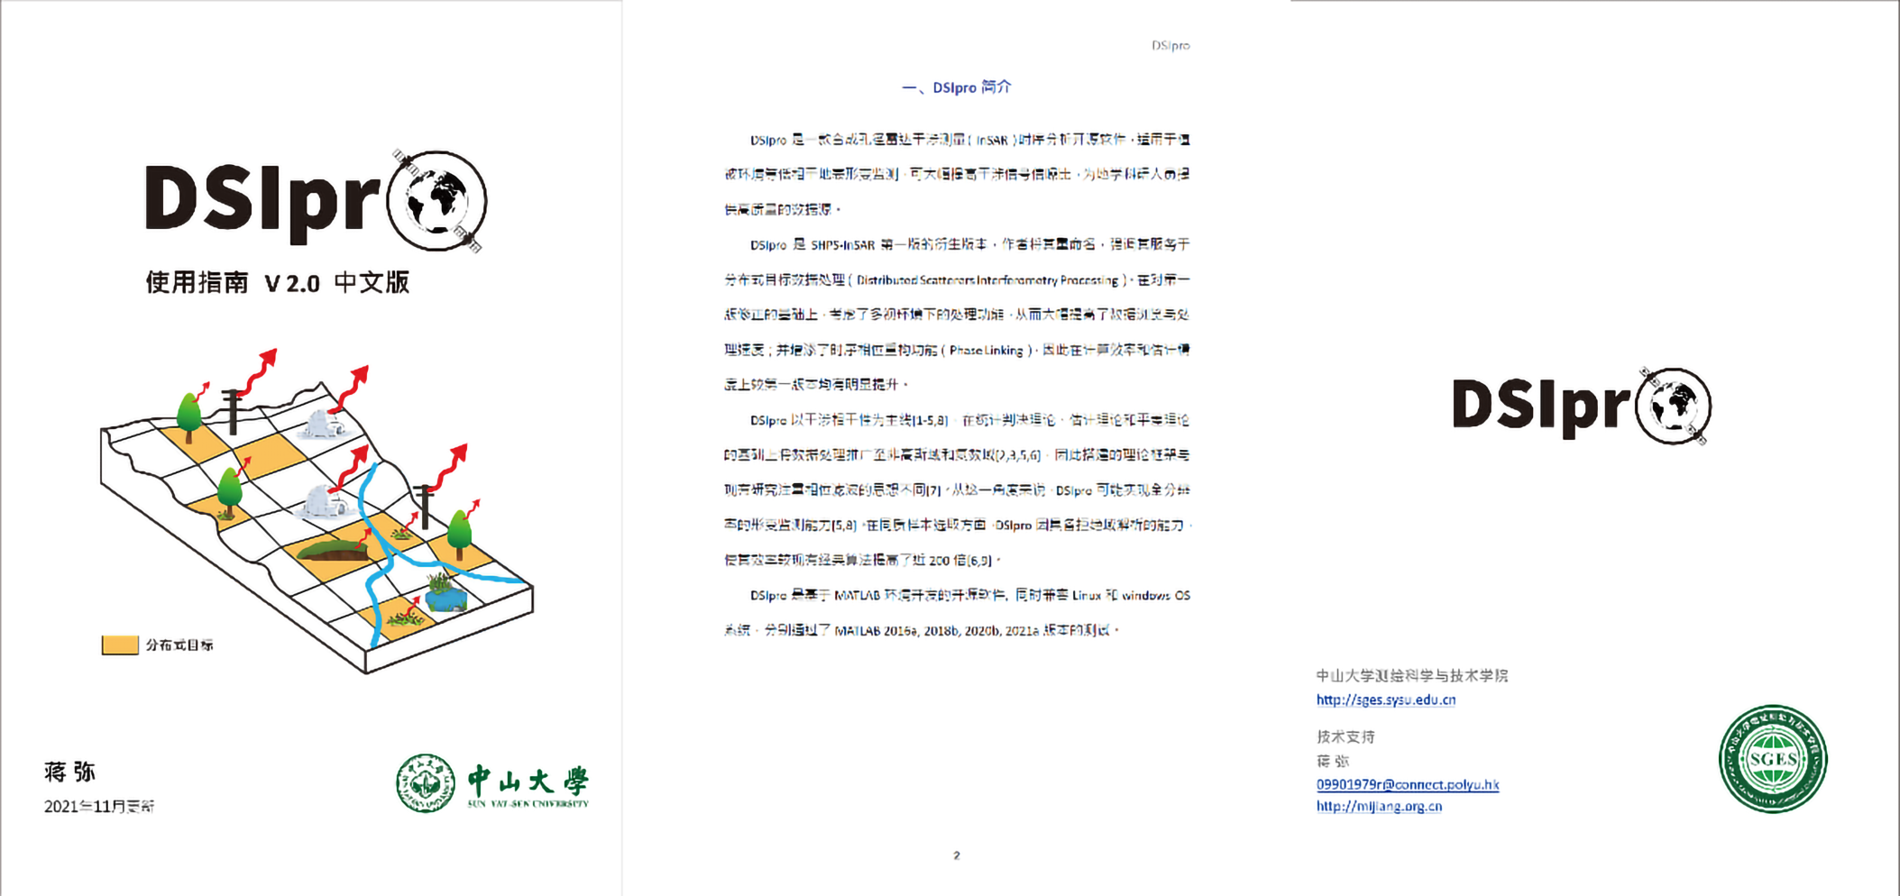
Task: Select the heading 一、DSIpro 简介
Action: click(956, 87)
